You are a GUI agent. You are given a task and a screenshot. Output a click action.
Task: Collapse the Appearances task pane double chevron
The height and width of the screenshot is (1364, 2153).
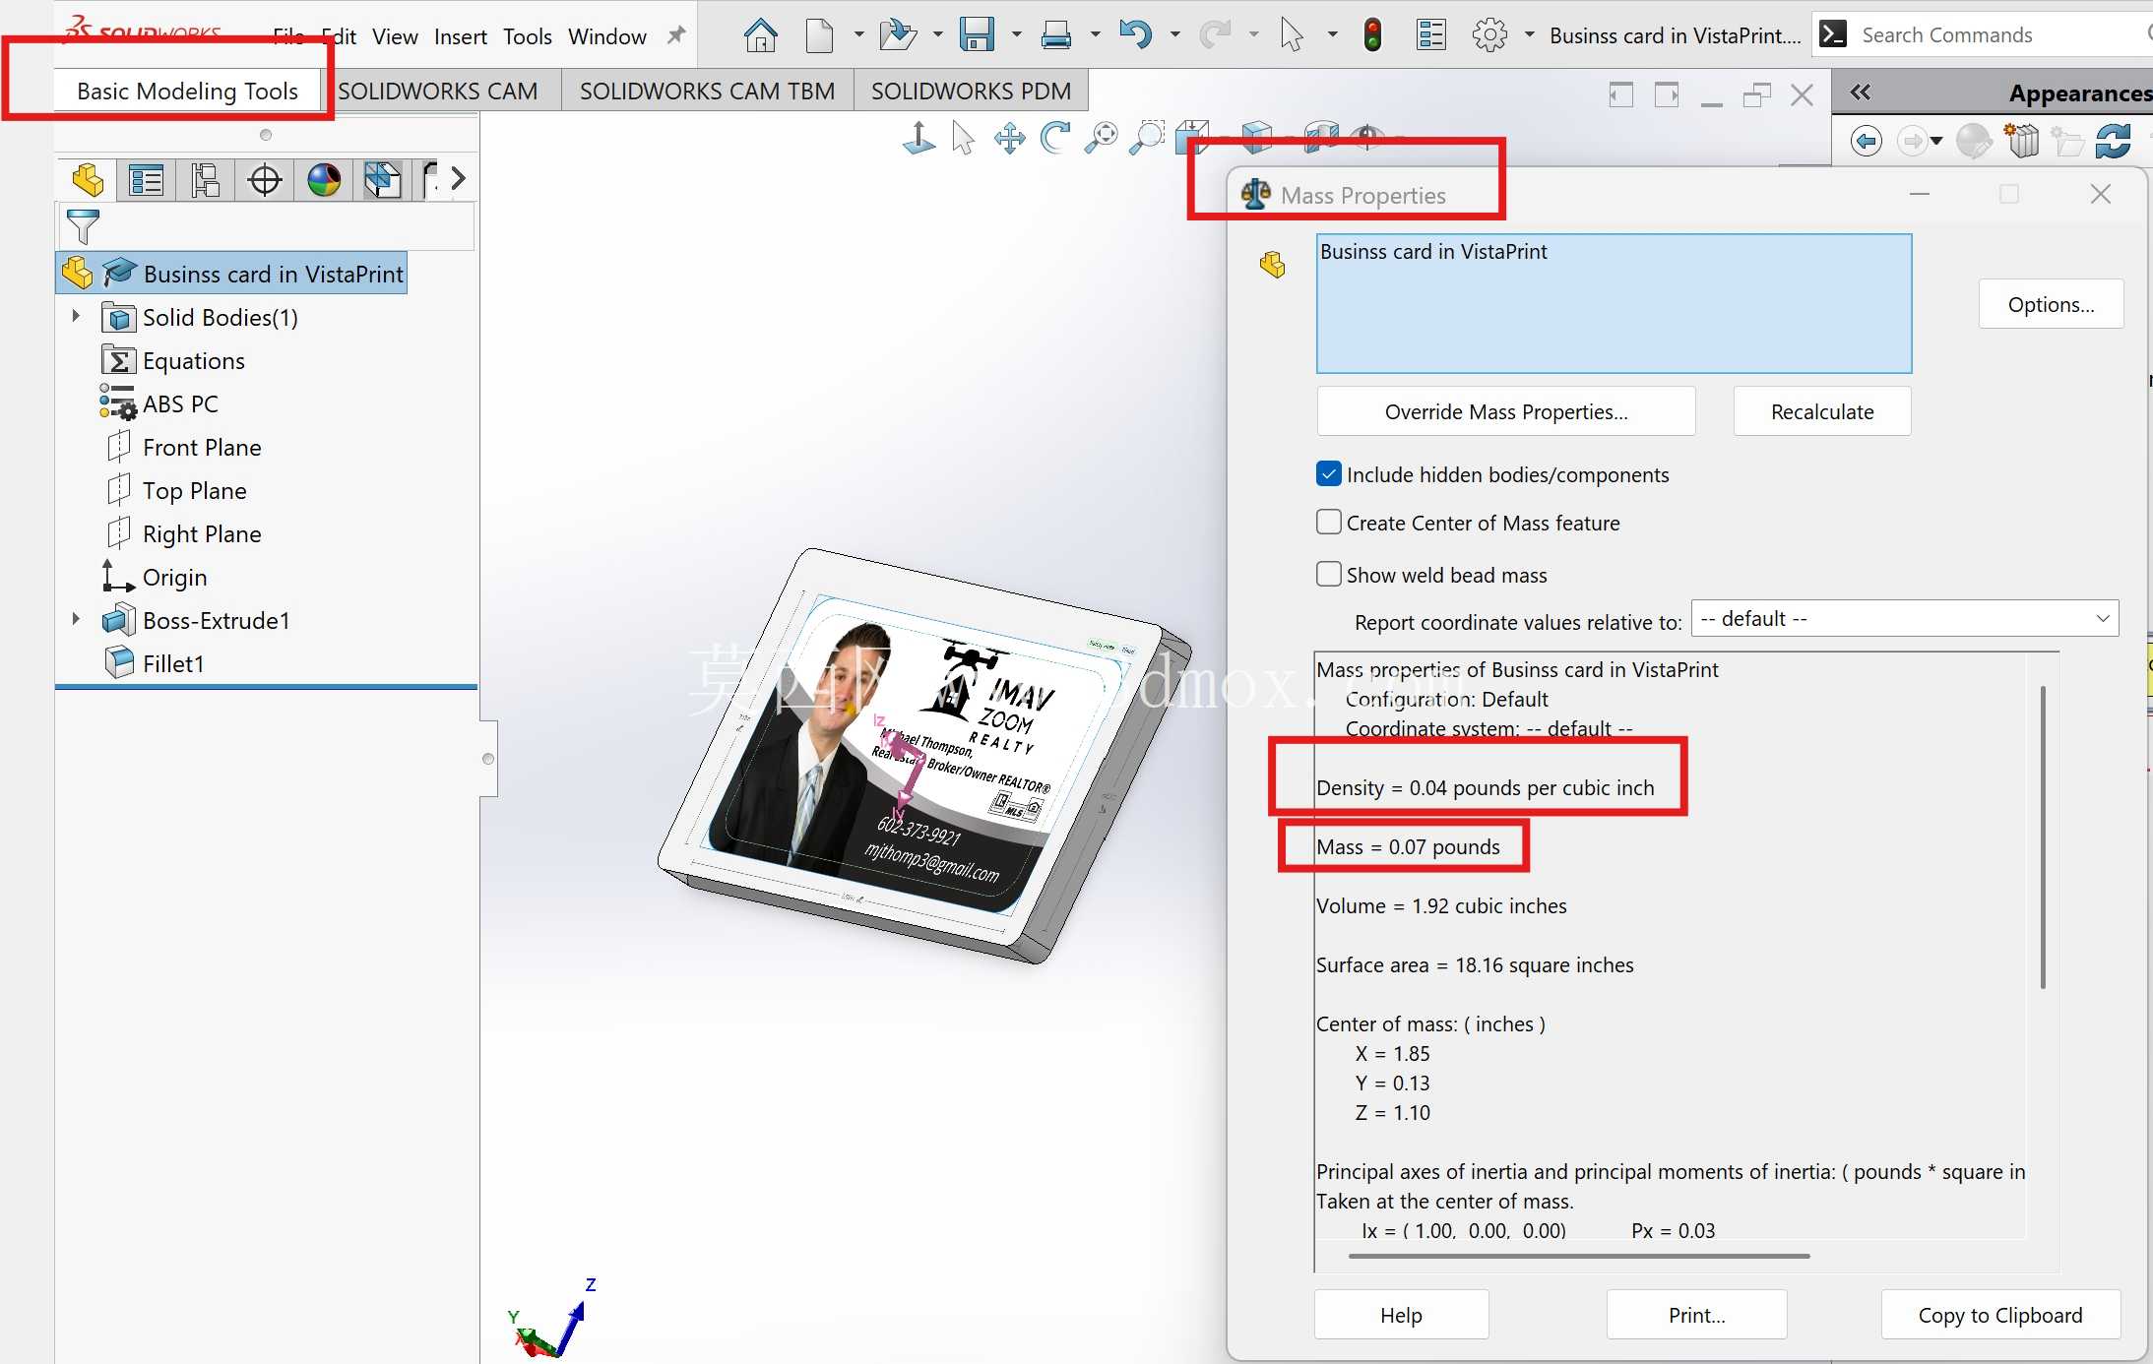(x=1860, y=92)
